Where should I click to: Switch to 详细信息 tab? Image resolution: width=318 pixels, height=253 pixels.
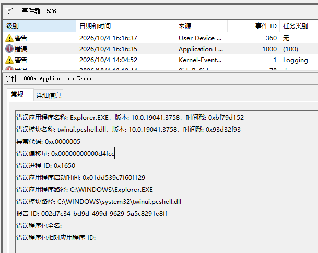click(x=49, y=95)
